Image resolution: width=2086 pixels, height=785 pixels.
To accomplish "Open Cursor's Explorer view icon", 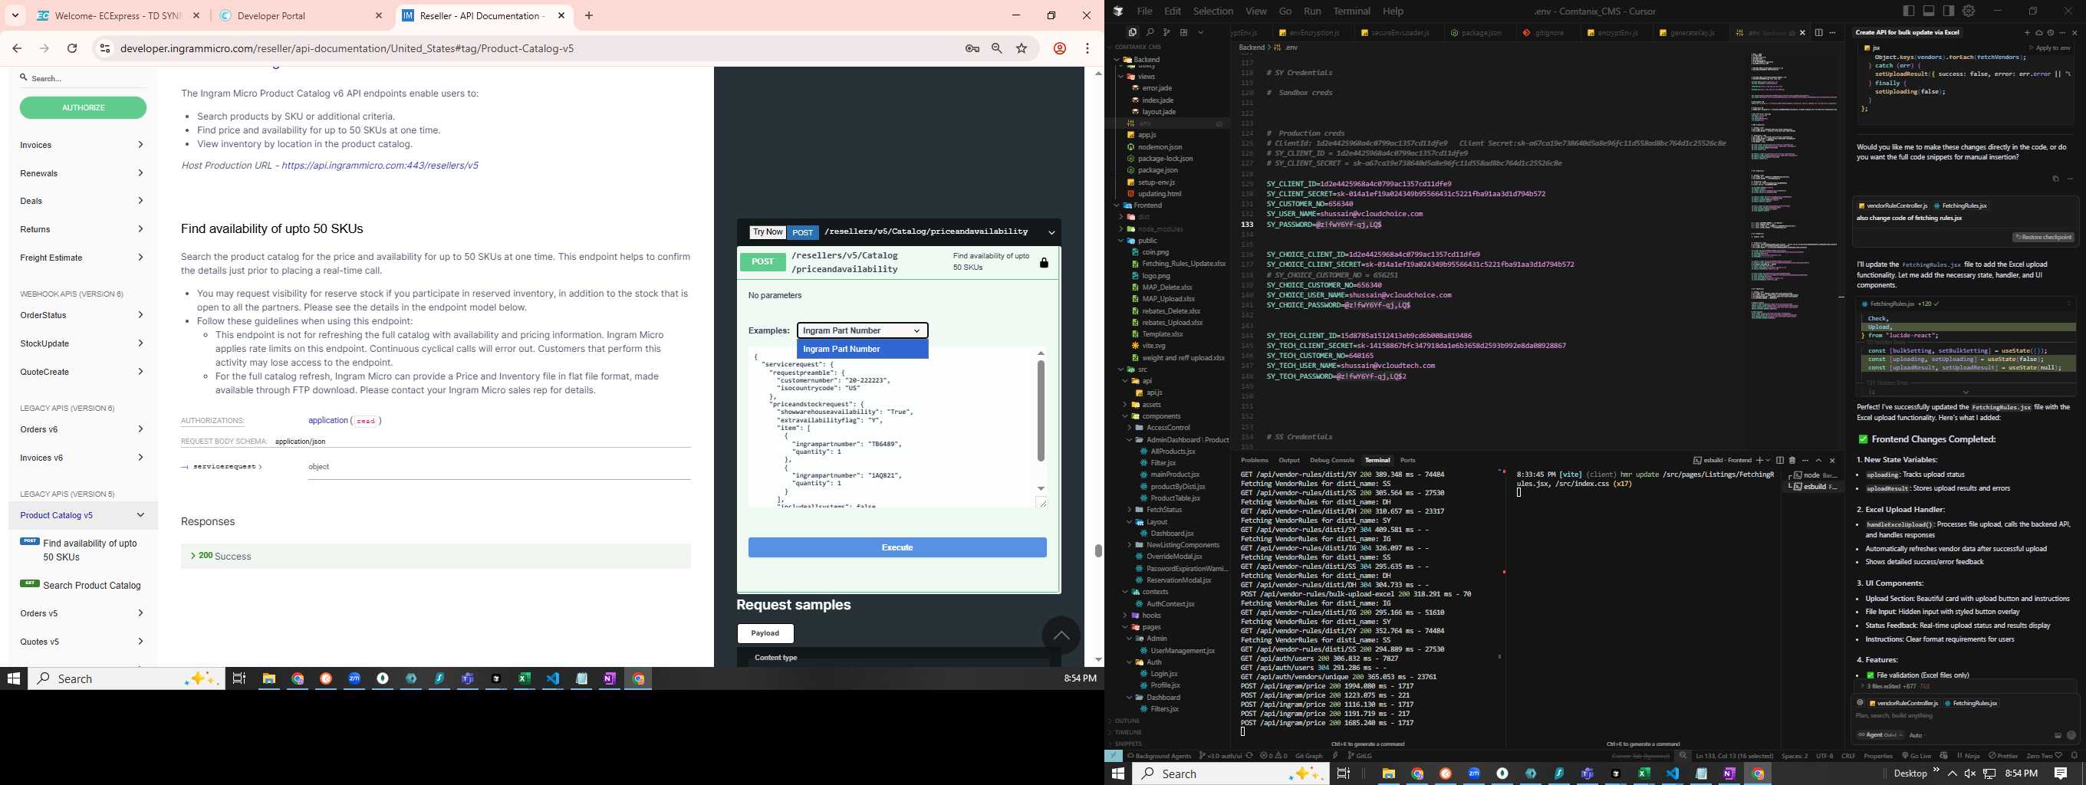I will pyautogui.click(x=1132, y=32).
